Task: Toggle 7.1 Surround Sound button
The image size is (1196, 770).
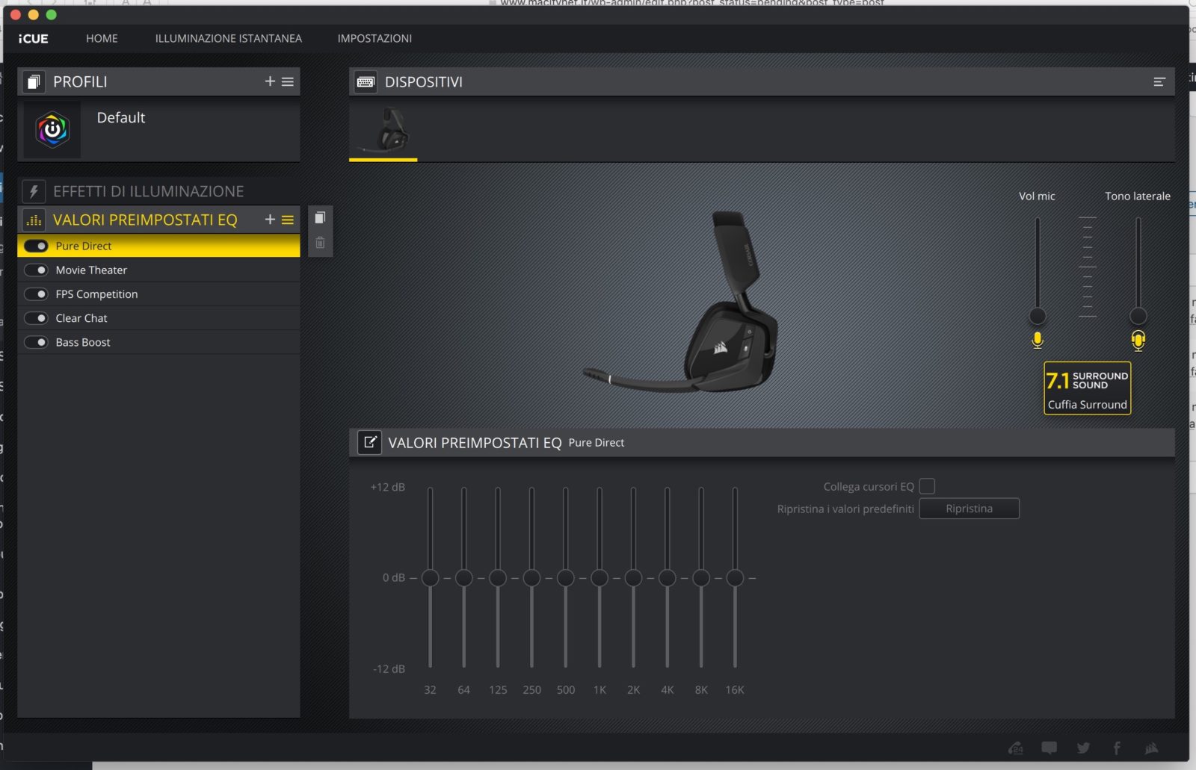Action: 1087,388
